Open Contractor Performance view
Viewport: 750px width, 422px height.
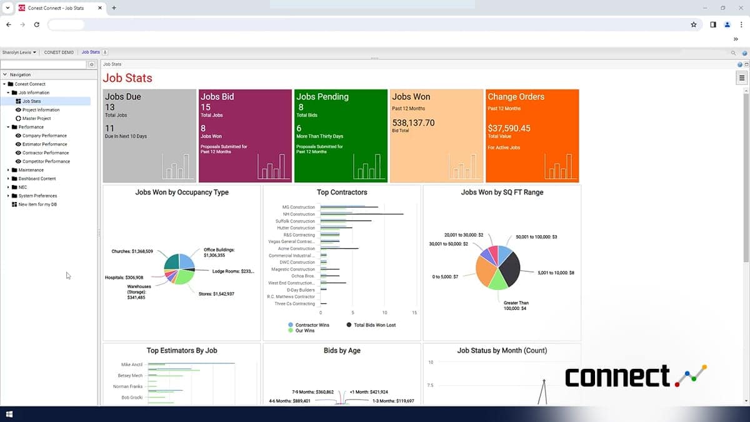click(x=46, y=153)
